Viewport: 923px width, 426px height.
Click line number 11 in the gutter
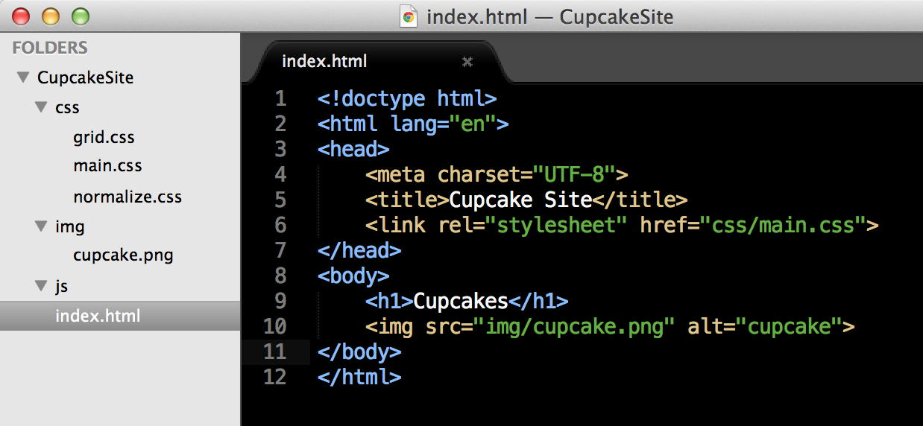pos(275,352)
